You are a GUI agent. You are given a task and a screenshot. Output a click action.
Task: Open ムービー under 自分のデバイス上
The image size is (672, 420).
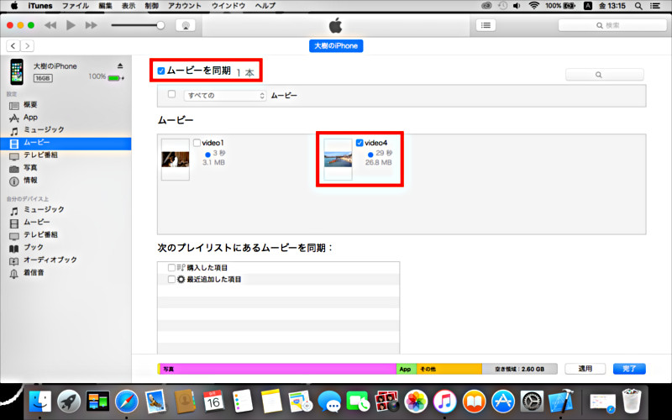[36, 223]
